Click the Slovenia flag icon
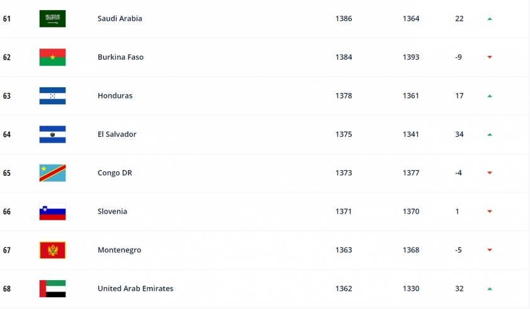 (52, 212)
